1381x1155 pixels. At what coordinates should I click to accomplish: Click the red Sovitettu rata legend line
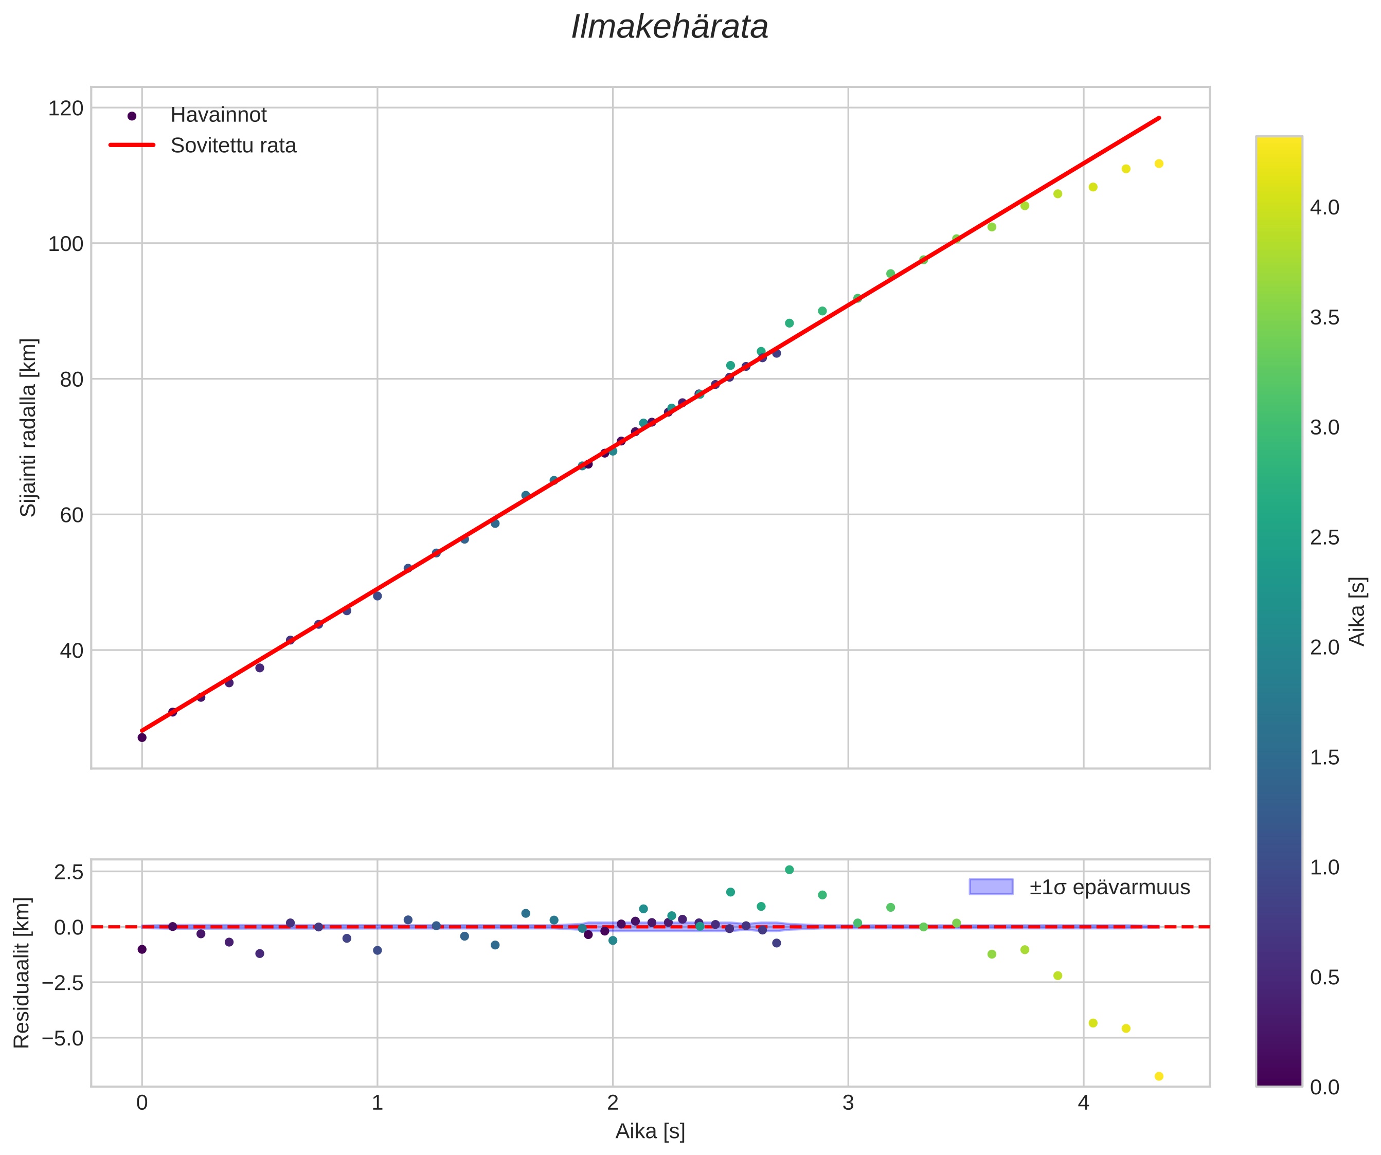(x=132, y=146)
